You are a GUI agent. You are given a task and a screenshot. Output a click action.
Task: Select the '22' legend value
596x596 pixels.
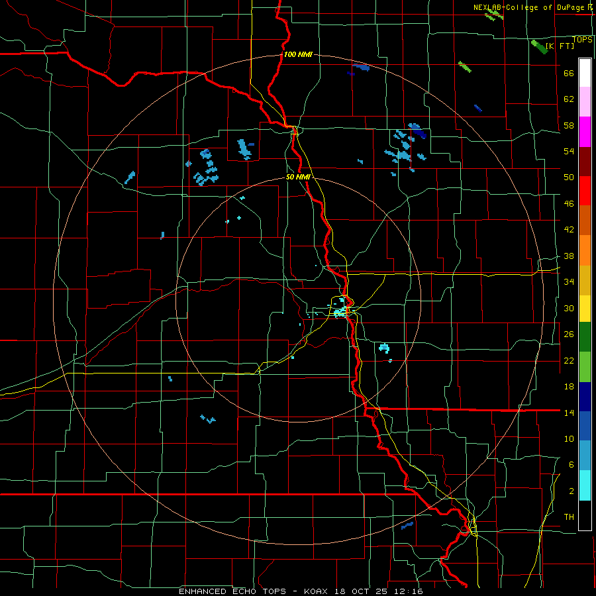point(569,360)
